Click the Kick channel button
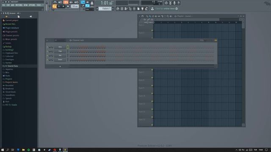Image resolution: width=271 pixels, height=152 pixels. tap(60, 47)
